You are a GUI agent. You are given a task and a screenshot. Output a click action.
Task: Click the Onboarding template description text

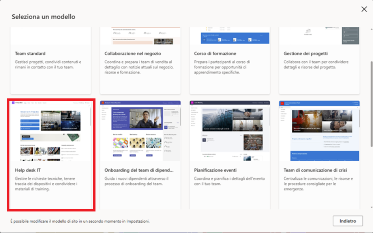coord(136,181)
